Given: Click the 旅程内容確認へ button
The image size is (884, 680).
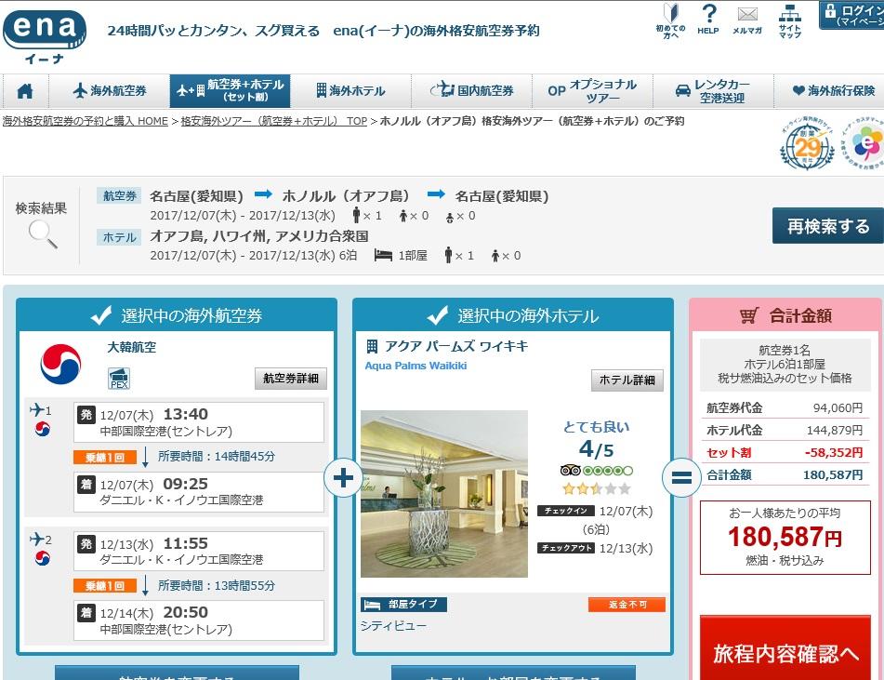Looking at the screenshot, I should pyautogui.click(x=785, y=652).
